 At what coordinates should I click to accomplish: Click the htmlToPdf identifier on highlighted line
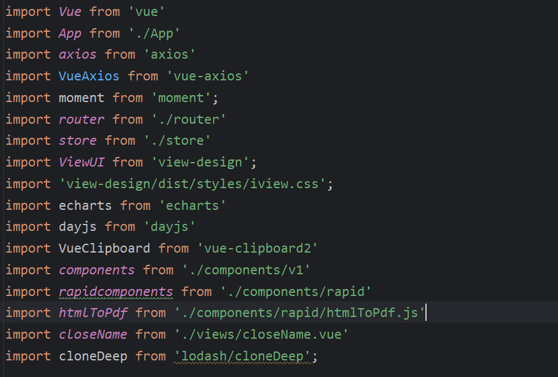click(x=93, y=313)
